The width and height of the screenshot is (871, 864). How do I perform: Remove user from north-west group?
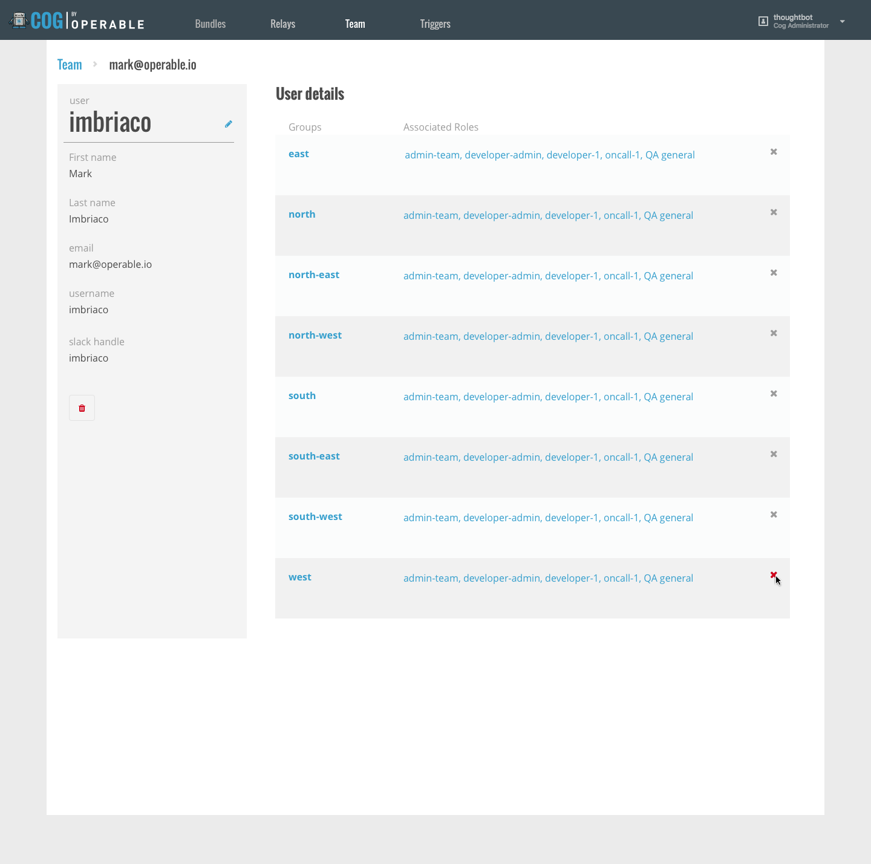pos(773,333)
